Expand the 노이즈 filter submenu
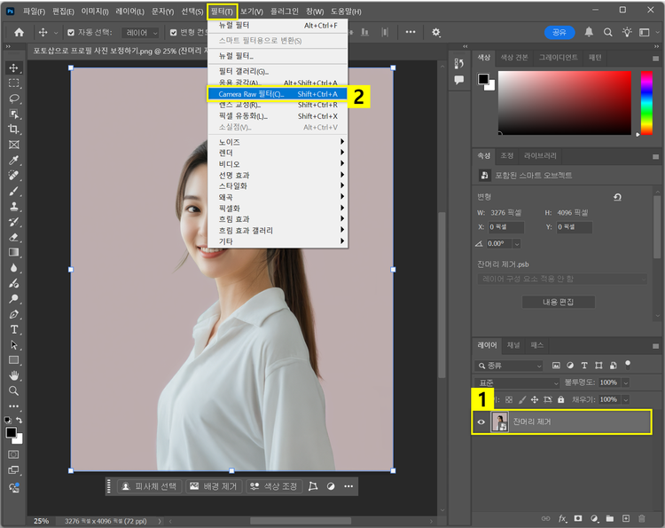This screenshot has width=665, height=528. 278,142
